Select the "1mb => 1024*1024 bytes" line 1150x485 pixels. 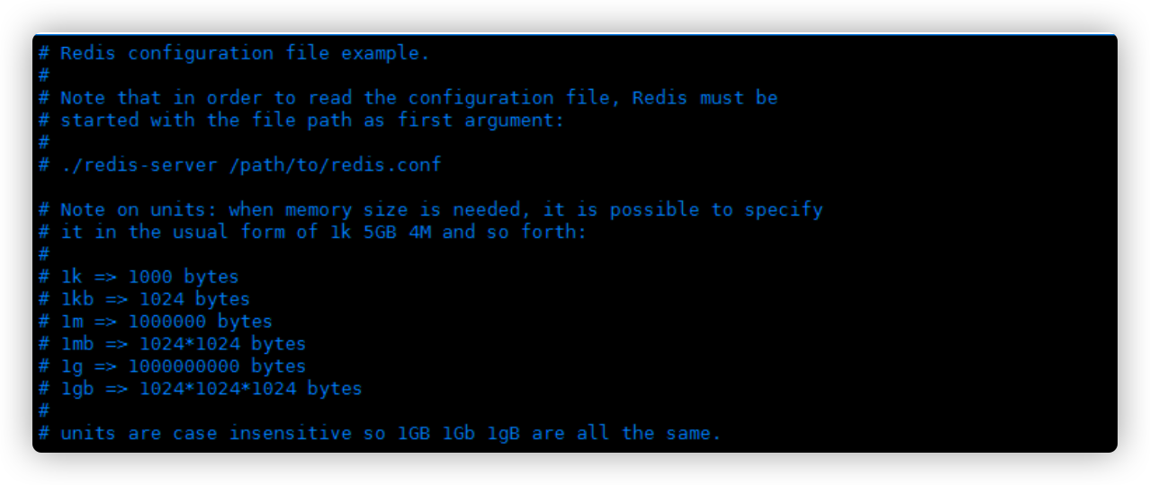point(183,344)
